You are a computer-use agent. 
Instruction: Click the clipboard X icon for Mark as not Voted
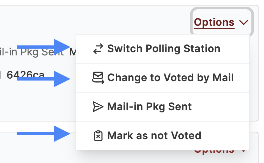coord(98,136)
